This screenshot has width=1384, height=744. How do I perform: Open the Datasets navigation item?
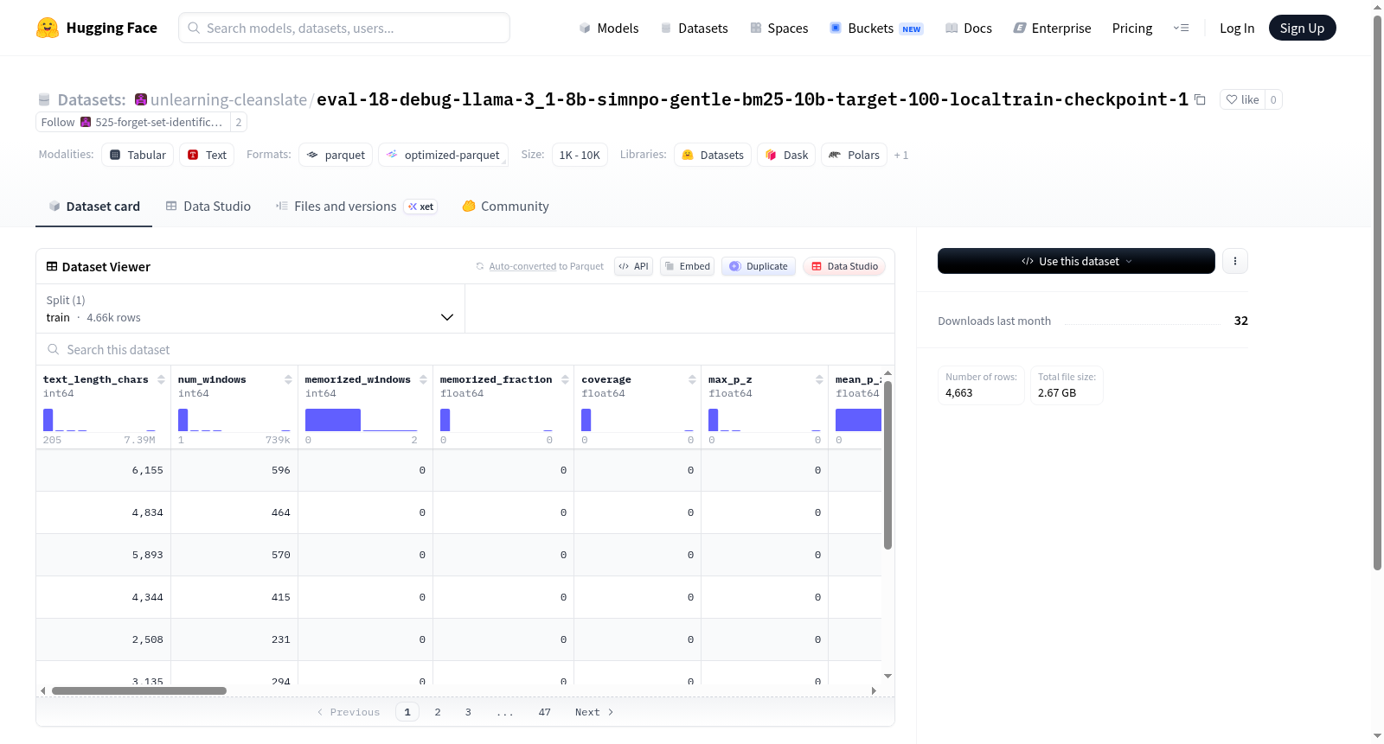click(x=694, y=28)
